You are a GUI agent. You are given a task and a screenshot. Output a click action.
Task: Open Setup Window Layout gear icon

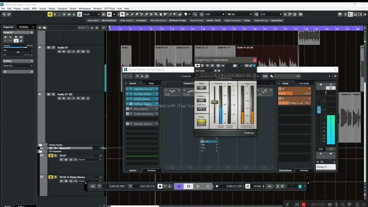coord(365,14)
